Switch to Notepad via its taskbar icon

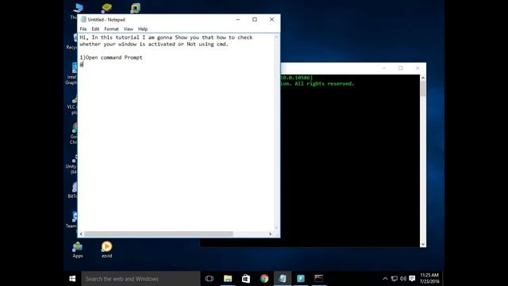pyautogui.click(x=283, y=279)
